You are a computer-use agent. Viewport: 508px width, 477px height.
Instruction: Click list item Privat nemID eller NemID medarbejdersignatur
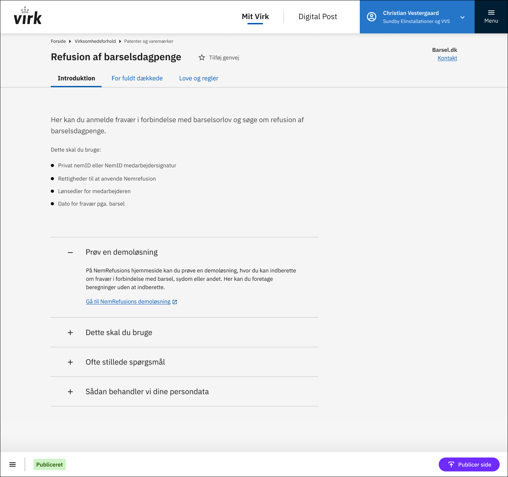[x=117, y=165]
